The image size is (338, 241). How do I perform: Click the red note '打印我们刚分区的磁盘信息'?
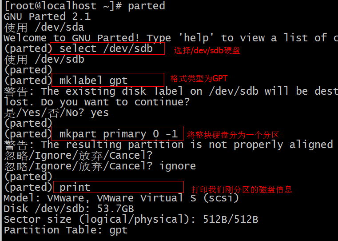coord(242,189)
